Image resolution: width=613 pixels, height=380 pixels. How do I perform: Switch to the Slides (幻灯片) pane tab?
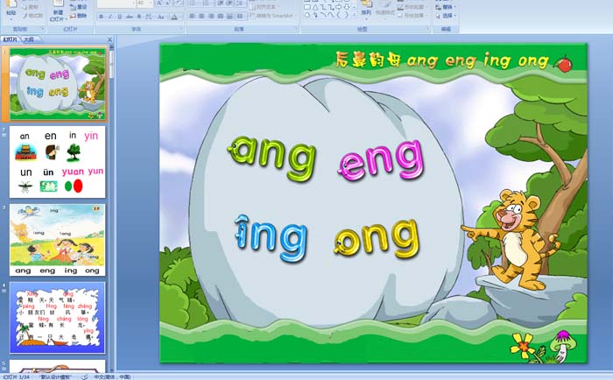pyautogui.click(x=11, y=39)
